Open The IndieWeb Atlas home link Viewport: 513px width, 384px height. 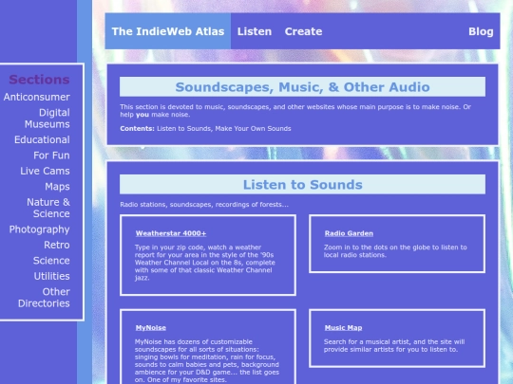(168, 31)
